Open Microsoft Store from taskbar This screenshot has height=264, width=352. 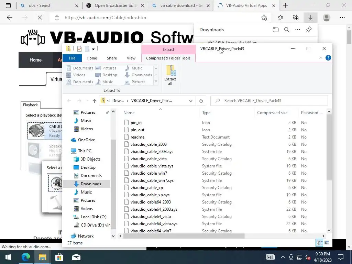tap(59, 257)
